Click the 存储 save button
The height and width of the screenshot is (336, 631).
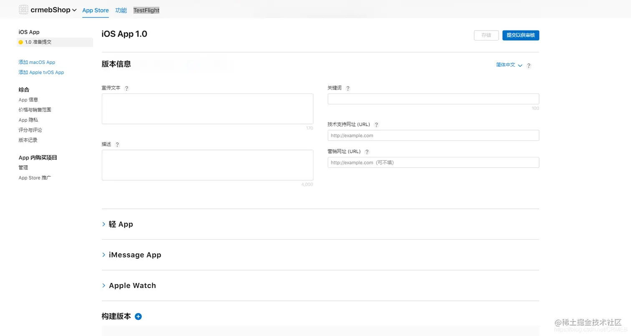(x=486, y=35)
